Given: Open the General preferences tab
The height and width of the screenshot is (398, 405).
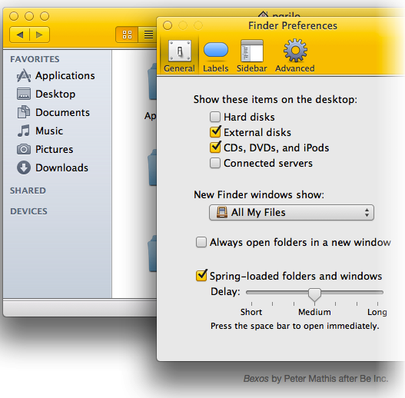Looking at the screenshot, I should pyautogui.click(x=179, y=56).
